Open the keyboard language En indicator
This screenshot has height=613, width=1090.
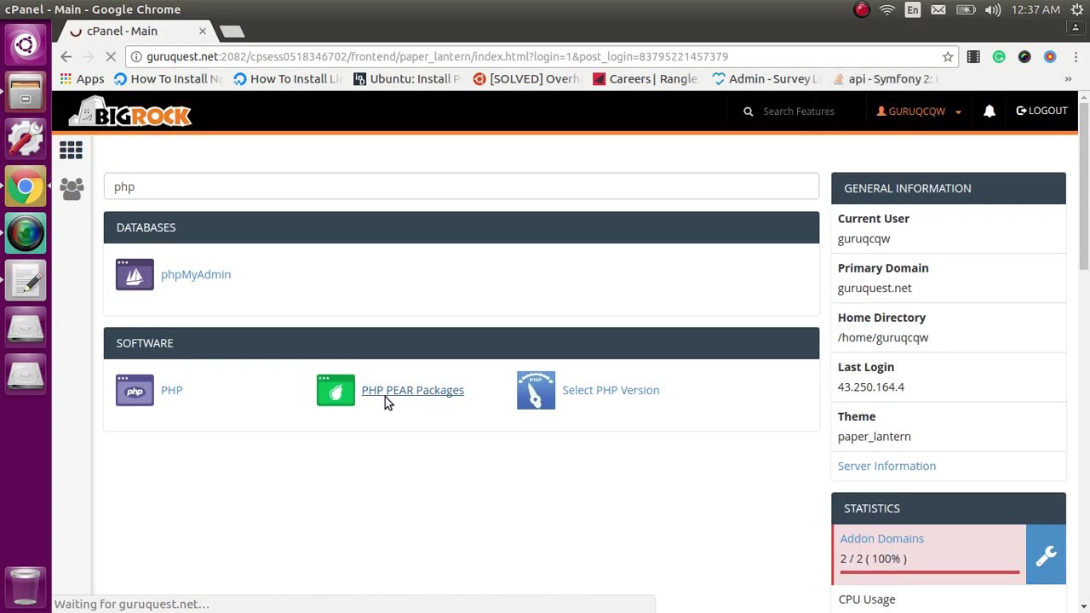[x=913, y=9]
